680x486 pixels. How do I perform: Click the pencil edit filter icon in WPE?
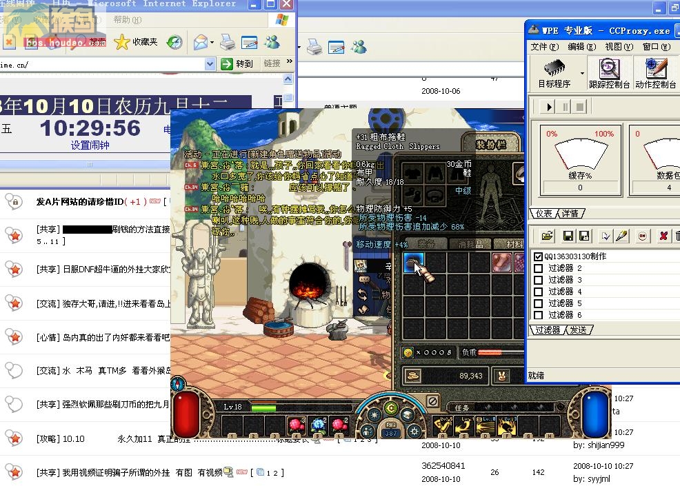tap(621, 236)
